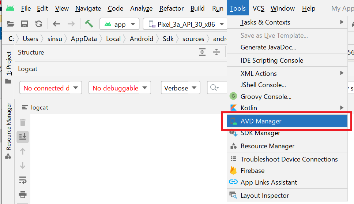Open the Help menu

pyautogui.click(x=308, y=8)
